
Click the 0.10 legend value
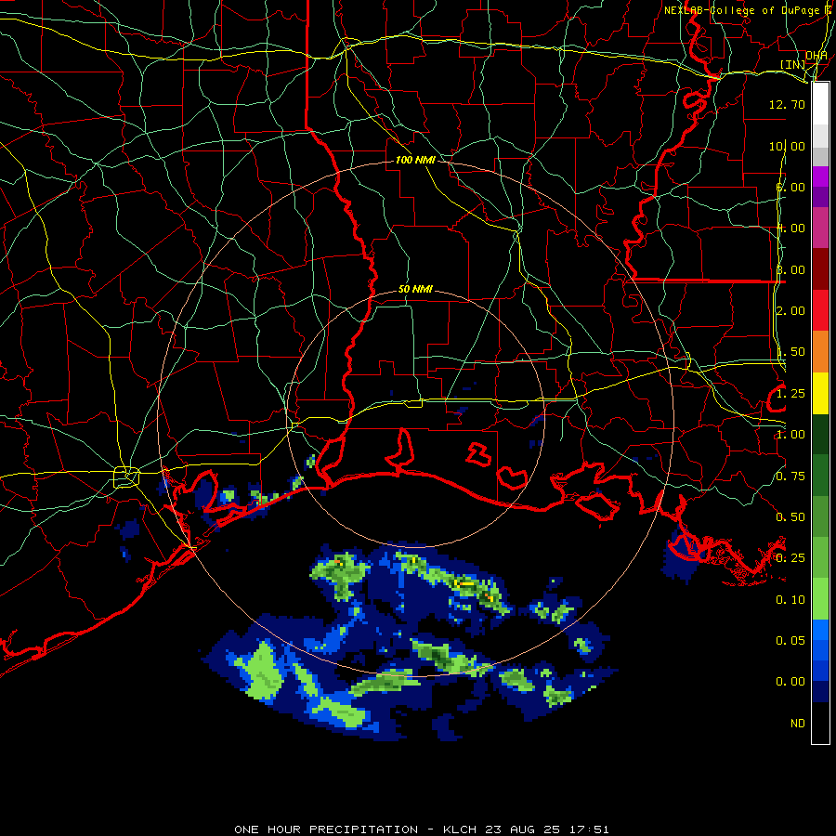coord(790,600)
